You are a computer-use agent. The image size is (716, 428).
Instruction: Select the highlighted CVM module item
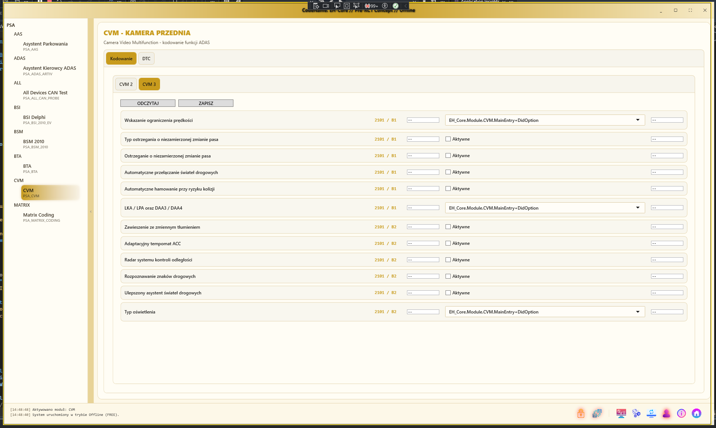coord(50,193)
